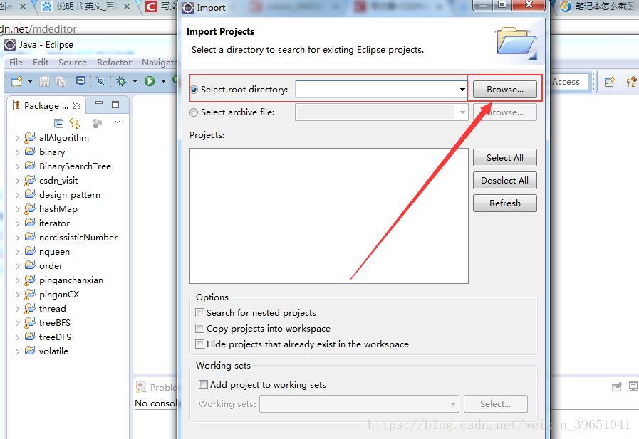The height and width of the screenshot is (439, 639).
Task: Open the New wizard dropdown arrow in toolbar
Action: [x=30, y=81]
